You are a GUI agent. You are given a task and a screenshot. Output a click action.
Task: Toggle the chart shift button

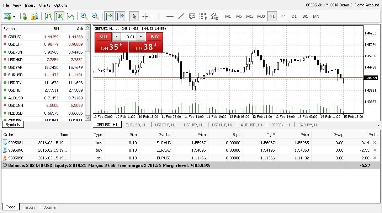[x=120, y=16]
